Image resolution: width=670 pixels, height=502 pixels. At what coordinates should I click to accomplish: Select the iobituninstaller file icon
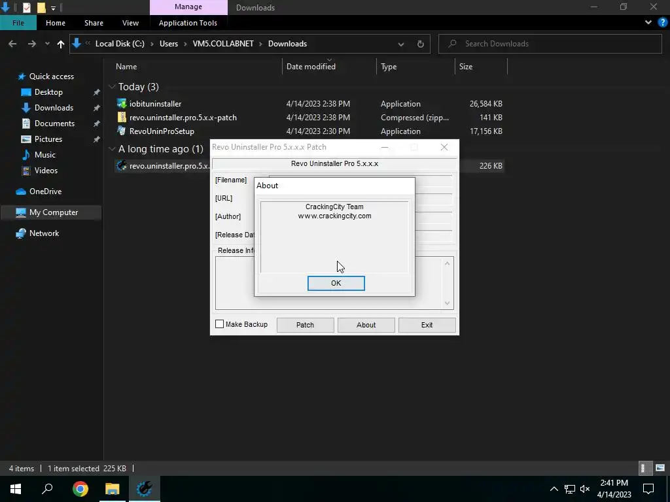pyautogui.click(x=122, y=104)
